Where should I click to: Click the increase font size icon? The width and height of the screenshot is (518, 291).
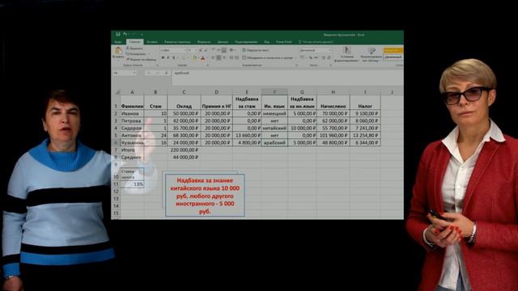coord(200,50)
